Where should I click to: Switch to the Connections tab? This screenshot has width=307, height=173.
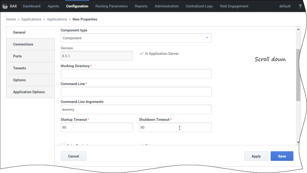(x=30, y=44)
